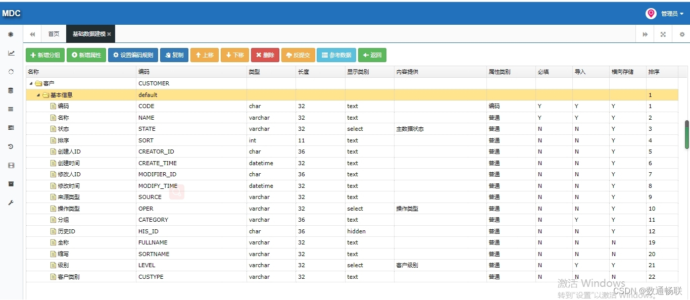Click the vertical scrollbar thumb
This screenshot has width=690, height=300.
(687, 134)
